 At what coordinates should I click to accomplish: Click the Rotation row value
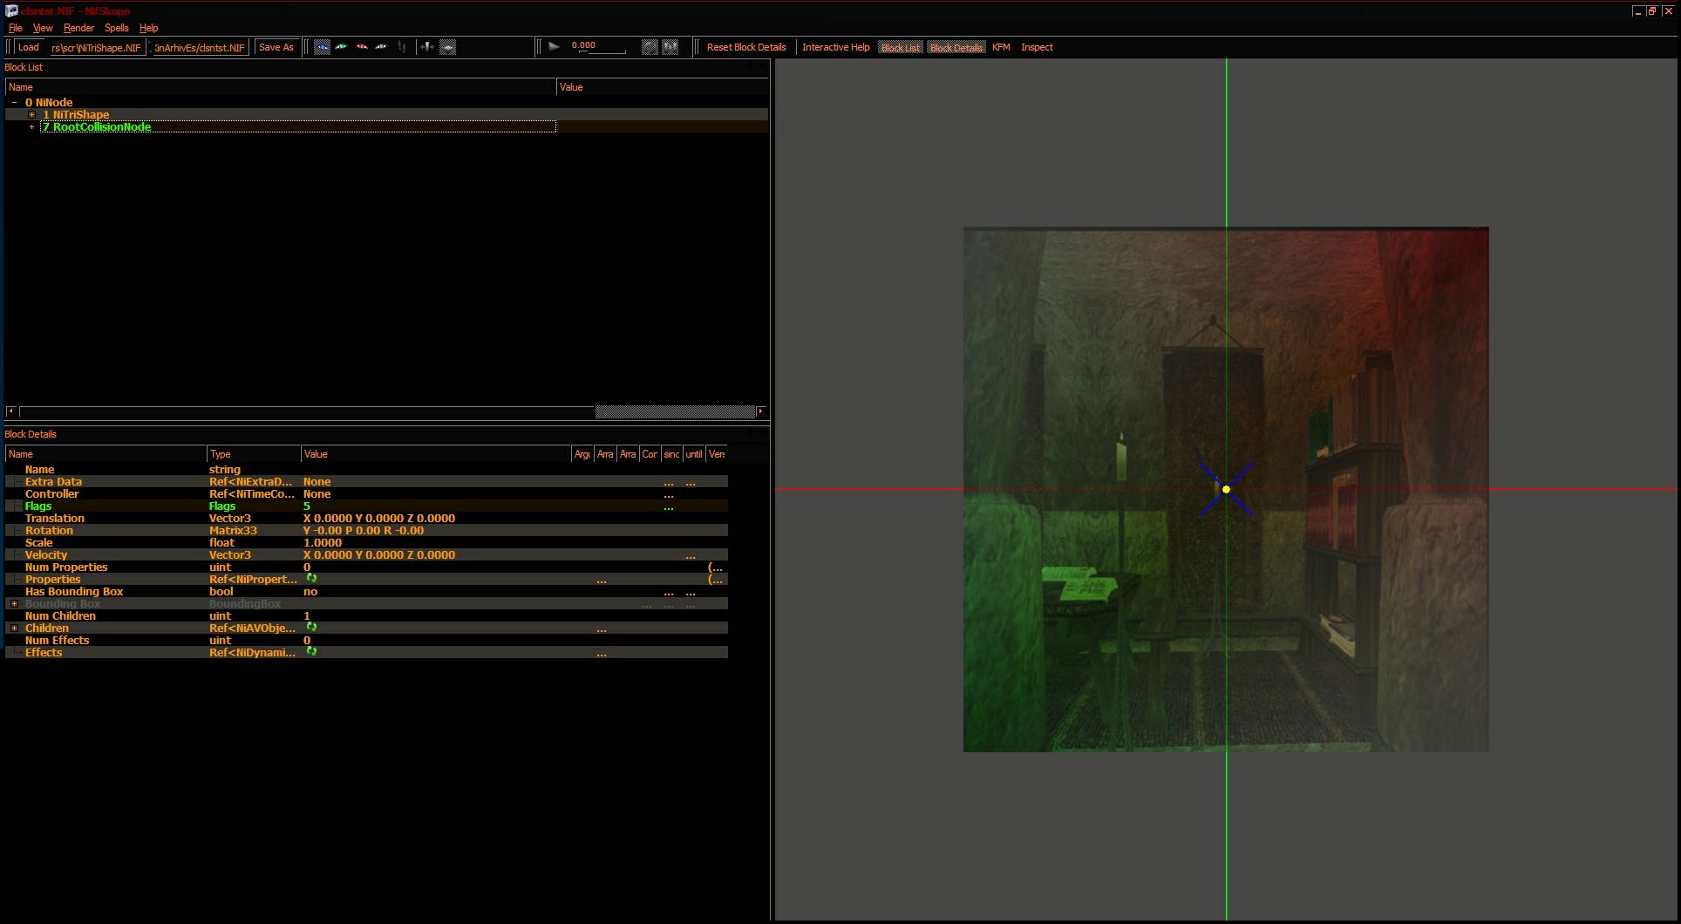coord(364,530)
